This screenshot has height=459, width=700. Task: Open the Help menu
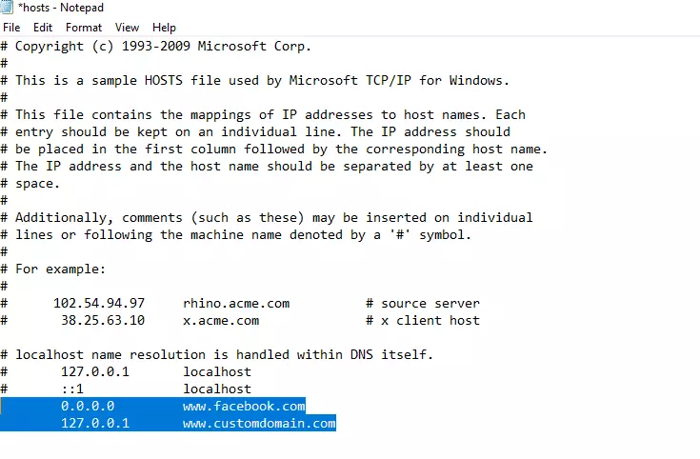pyautogui.click(x=164, y=28)
